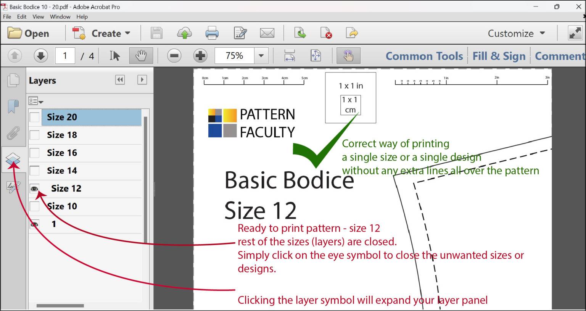Image resolution: width=586 pixels, height=311 pixels.
Task: Open the Bookmarks panel icon
Action: pyautogui.click(x=13, y=106)
